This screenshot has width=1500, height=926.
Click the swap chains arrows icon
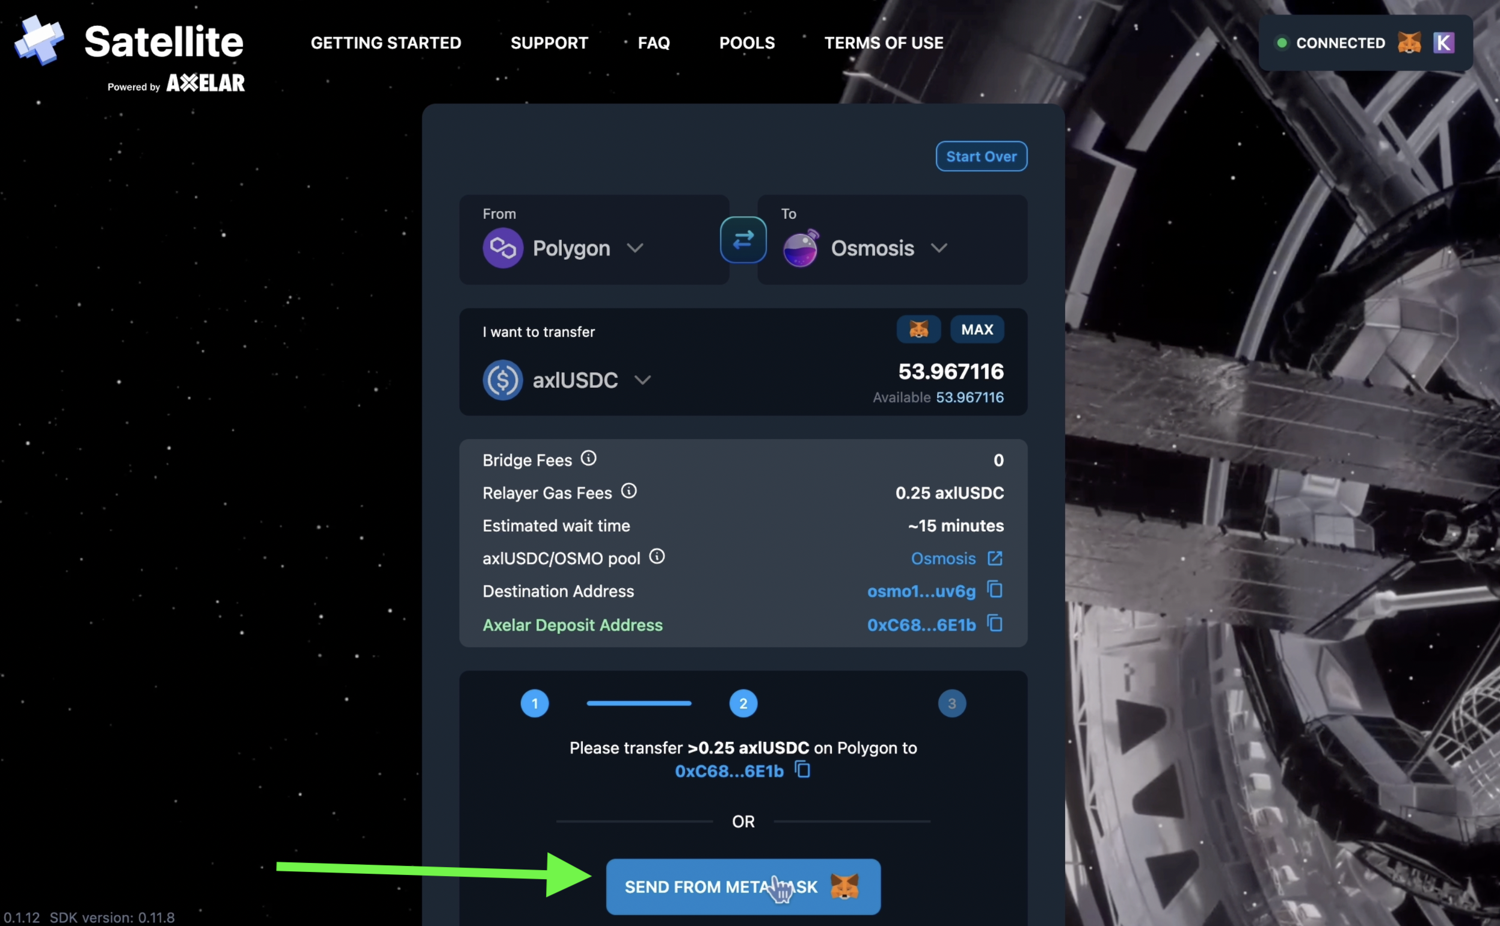point(743,239)
